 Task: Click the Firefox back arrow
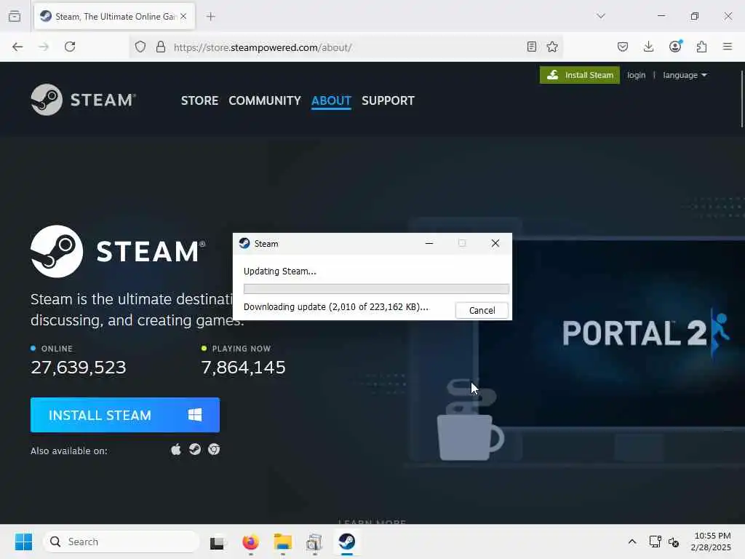[17, 47]
